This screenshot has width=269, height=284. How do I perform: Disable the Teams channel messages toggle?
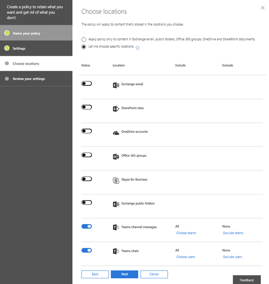tap(87, 226)
